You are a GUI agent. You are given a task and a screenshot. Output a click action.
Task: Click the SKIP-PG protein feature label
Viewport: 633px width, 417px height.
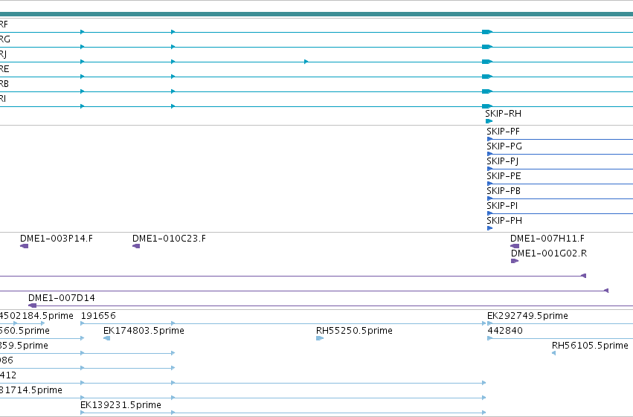tap(504, 146)
